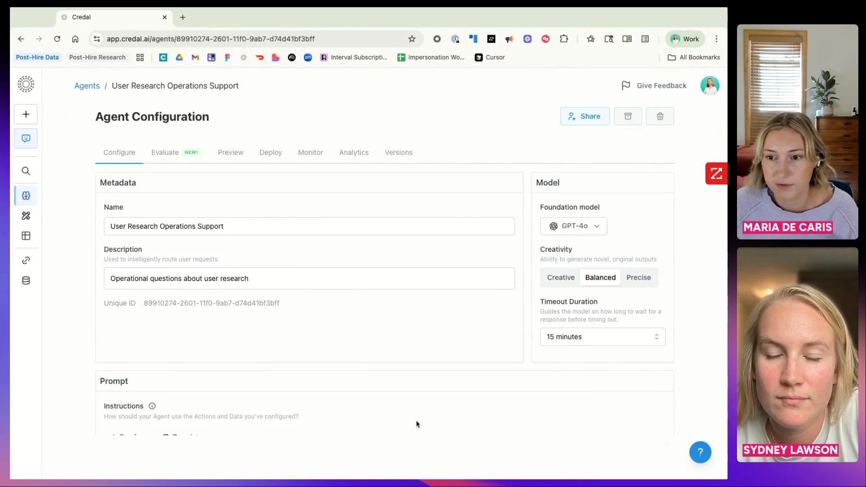Click the archive agent icon button
This screenshot has height=487, width=866.
pos(627,116)
